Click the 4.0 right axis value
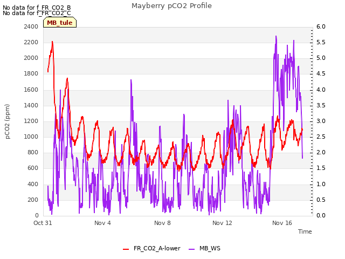This screenshot has height=259, width=345. click(x=321, y=90)
